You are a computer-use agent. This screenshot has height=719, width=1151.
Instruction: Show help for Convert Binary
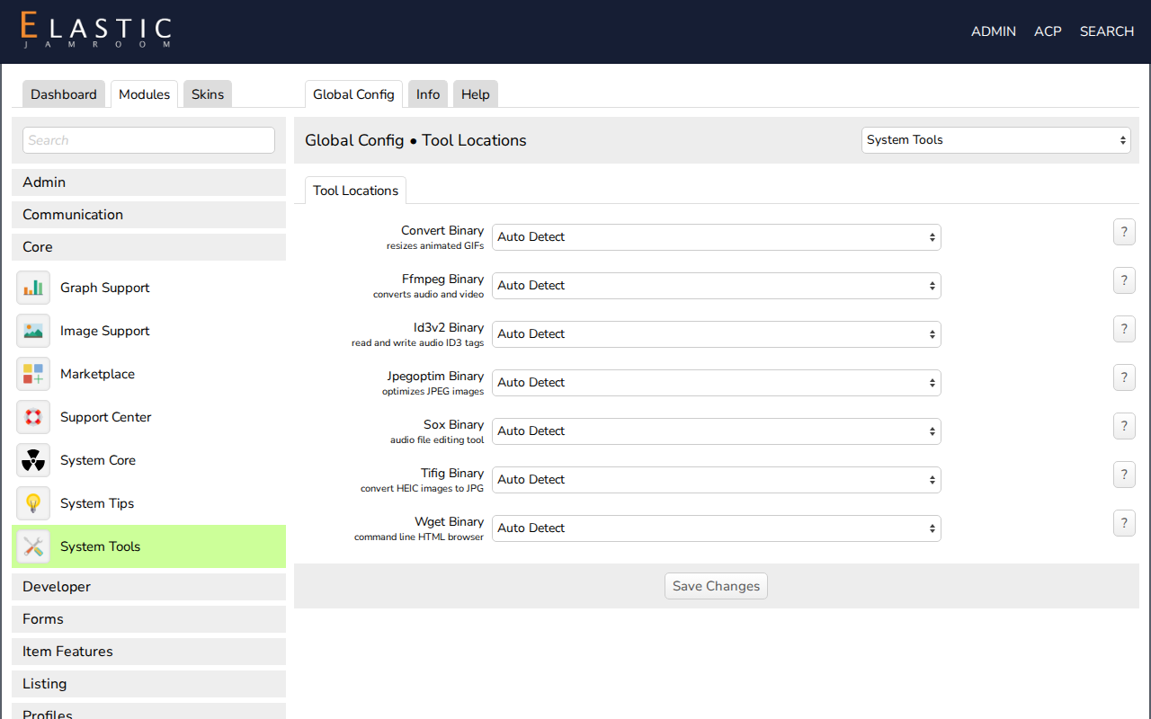1124,232
